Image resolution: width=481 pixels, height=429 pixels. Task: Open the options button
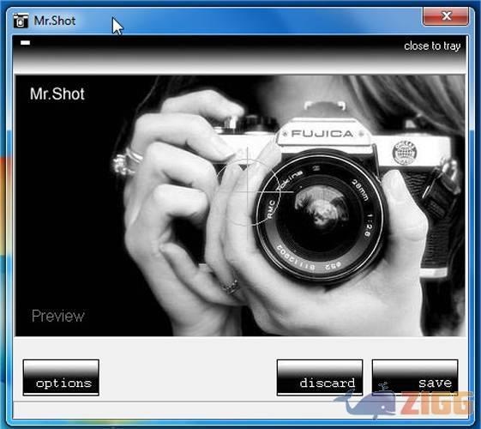coord(61,378)
